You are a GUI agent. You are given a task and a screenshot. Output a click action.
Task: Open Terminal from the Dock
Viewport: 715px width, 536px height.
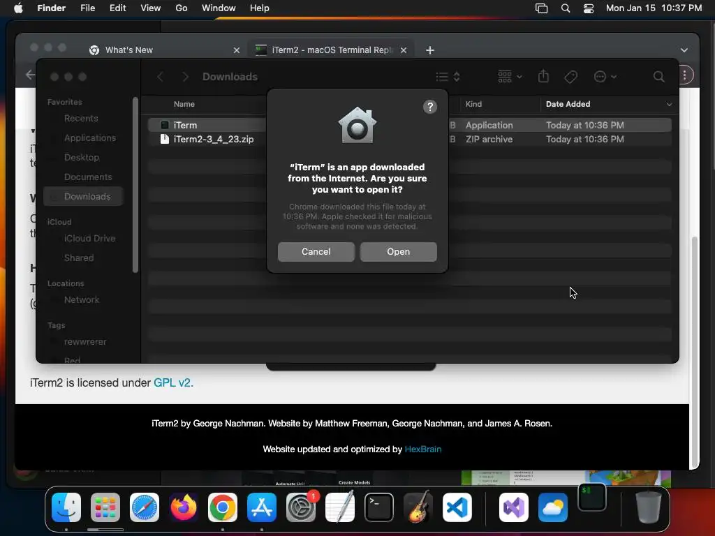coord(379,507)
